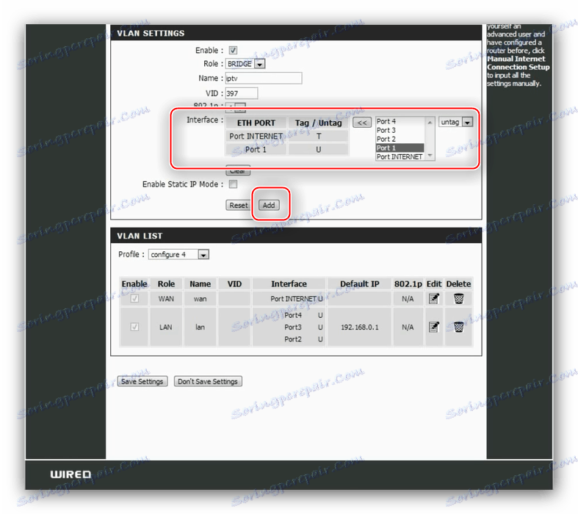Check Enable Static IP Mode
Screen dimensions: 578x514
pos(233,184)
